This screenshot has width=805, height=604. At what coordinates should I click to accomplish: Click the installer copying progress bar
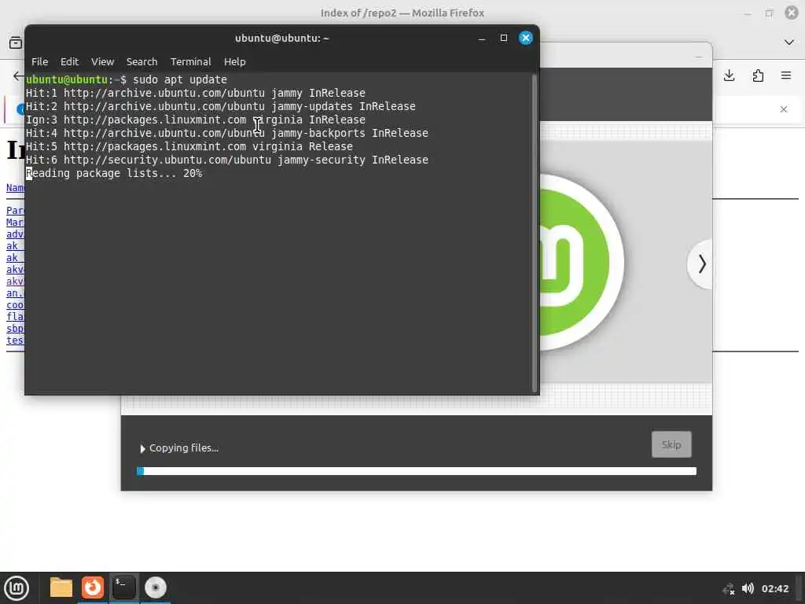[x=417, y=472]
